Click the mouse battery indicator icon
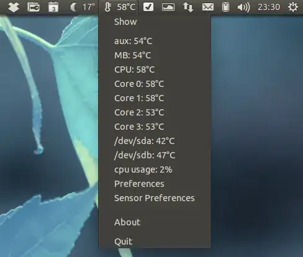This screenshot has width=303, height=257. [225, 7]
